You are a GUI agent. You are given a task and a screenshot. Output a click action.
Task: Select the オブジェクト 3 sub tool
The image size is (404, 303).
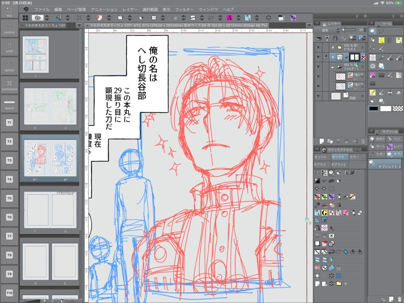point(386,164)
